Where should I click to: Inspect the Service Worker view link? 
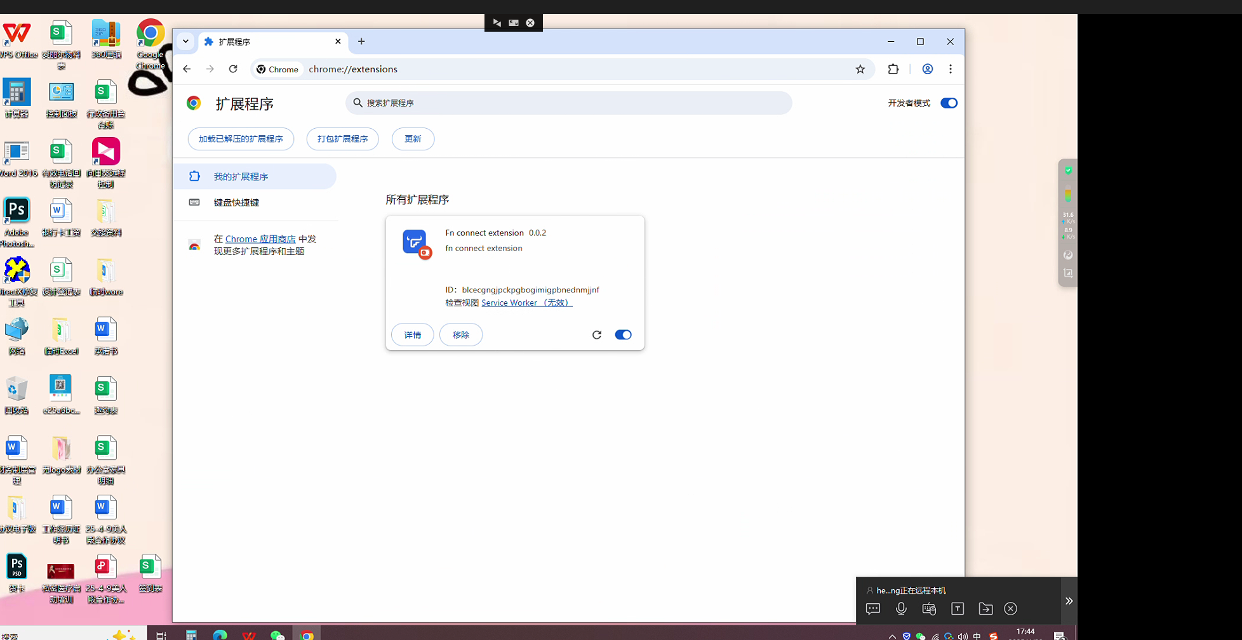526,303
